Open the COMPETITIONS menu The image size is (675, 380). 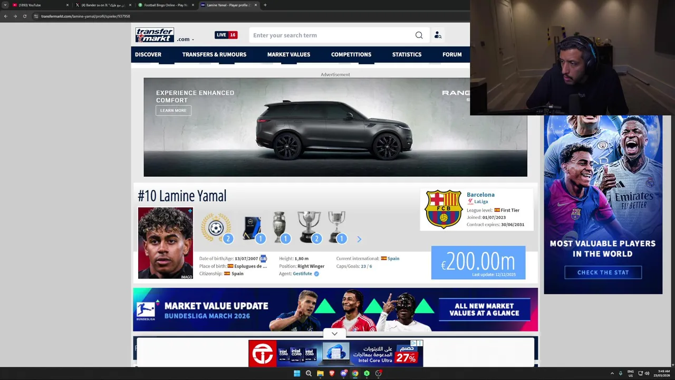[x=351, y=54]
